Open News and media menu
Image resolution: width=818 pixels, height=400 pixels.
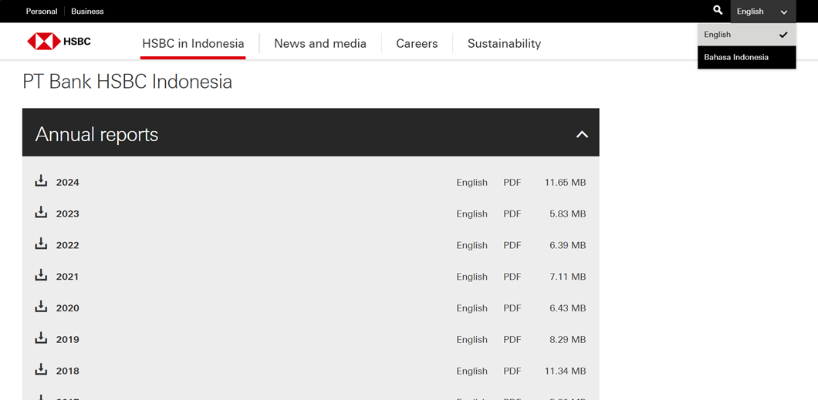pyautogui.click(x=320, y=43)
